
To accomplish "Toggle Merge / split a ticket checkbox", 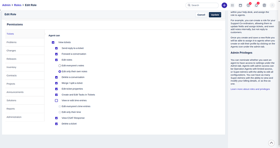I will (x=56, y=83).
